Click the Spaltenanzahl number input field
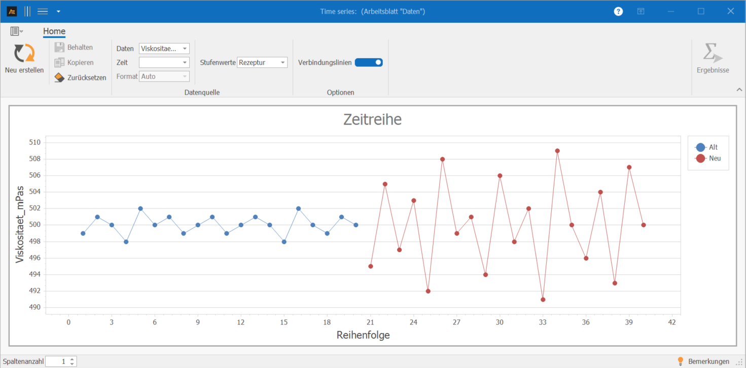The image size is (746, 368). pos(57,361)
